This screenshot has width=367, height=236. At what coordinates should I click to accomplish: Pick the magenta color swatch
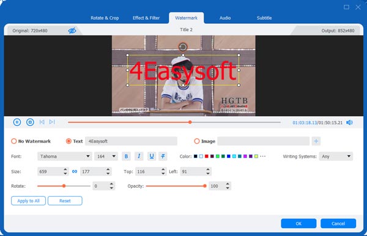point(245,157)
